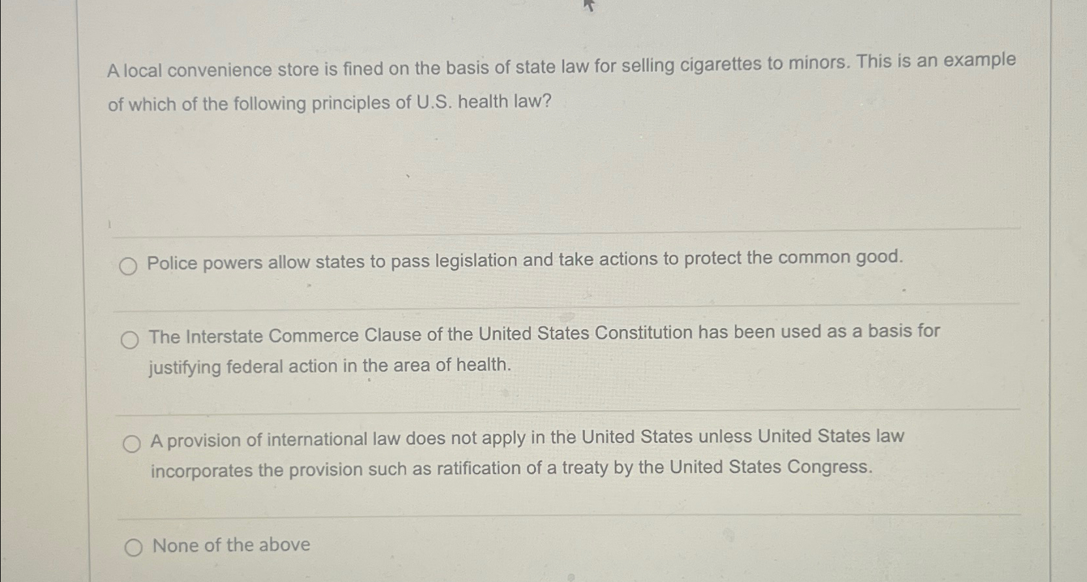Screen dimensions: 1087x582
Task: Select the 'international law' answer radio button
Action: (x=132, y=443)
